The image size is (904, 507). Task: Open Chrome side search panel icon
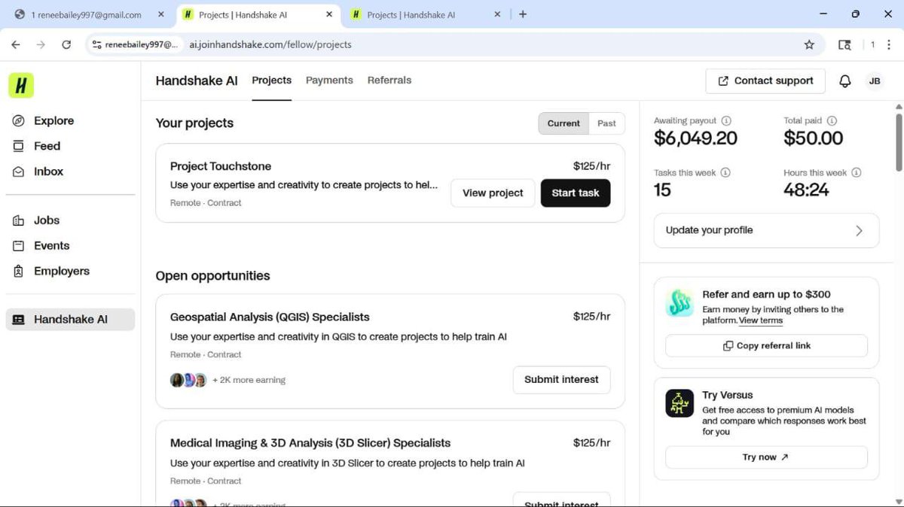844,44
